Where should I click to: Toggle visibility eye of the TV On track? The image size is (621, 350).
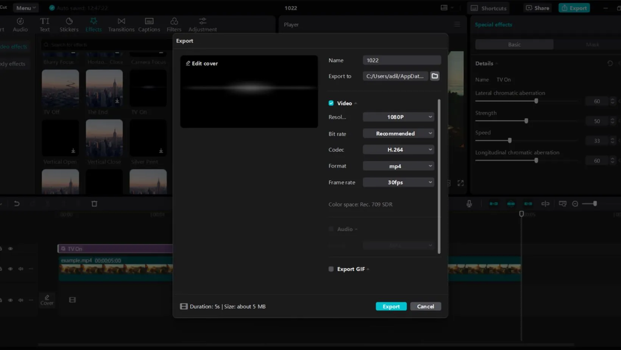(x=10, y=249)
